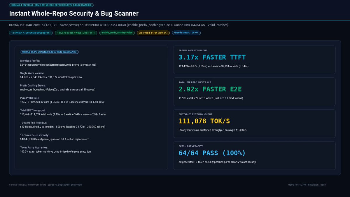The height and width of the screenshot is (197, 350).
Task: Click 'Whole-Repo Scanner Execution Invariants' badge
Action: pos(49,52)
